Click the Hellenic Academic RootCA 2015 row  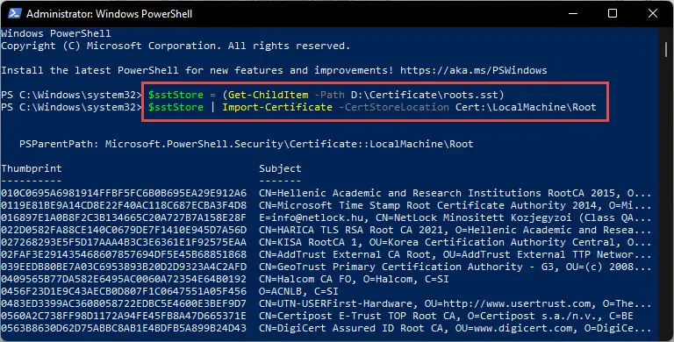click(x=326, y=193)
